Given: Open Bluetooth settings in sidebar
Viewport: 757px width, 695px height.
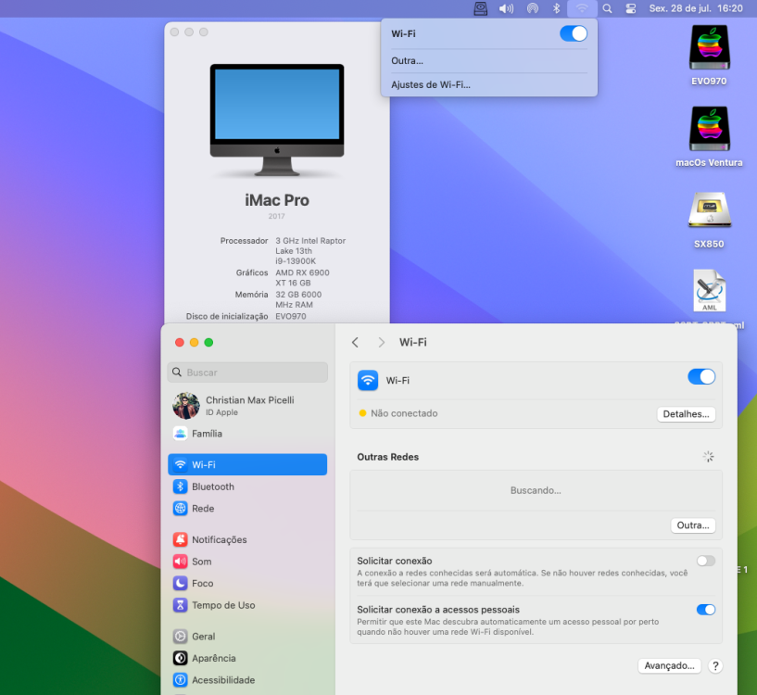Looking at the screenshot, I should [247, 486].
